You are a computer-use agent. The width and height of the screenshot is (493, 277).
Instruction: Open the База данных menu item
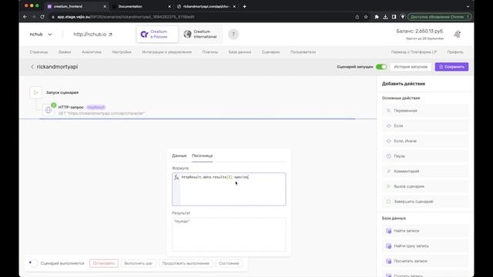[x=240, y=52]
